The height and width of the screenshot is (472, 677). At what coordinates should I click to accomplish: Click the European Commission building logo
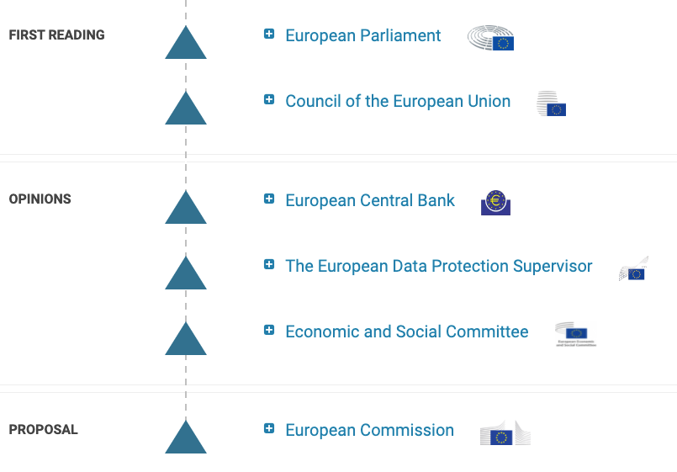point(505,433)
